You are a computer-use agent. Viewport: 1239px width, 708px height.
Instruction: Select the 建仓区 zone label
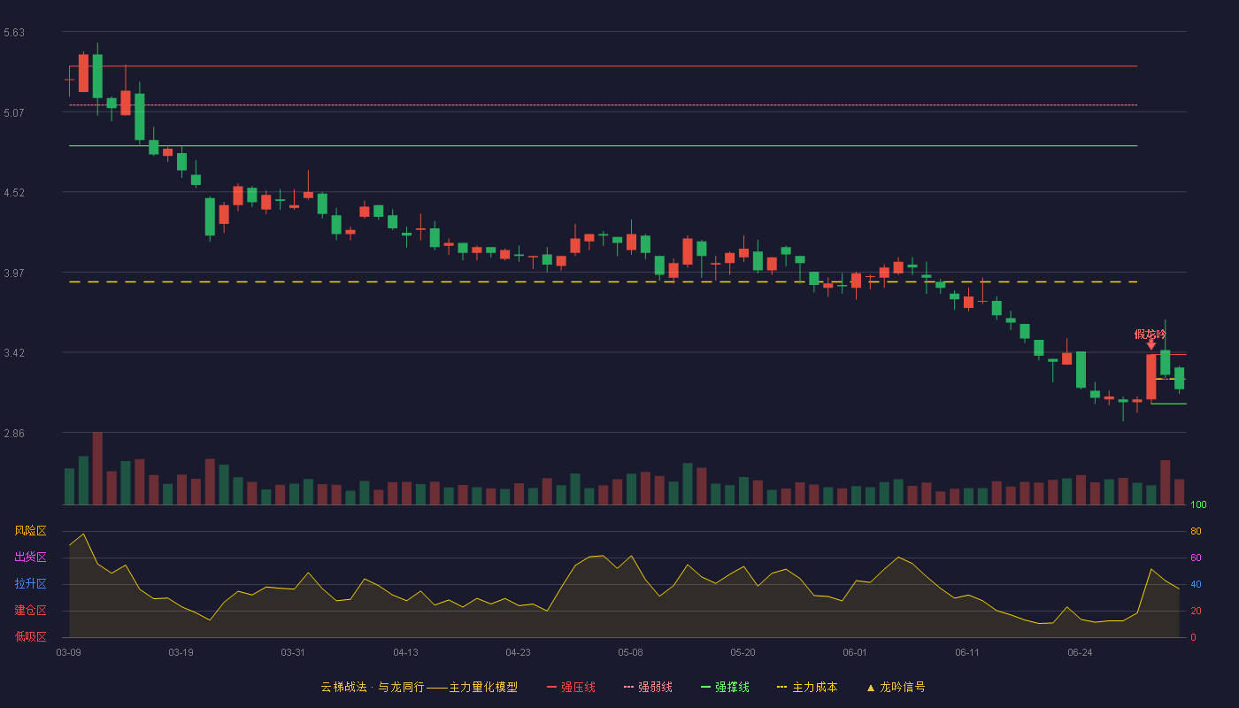coord(30,611)
